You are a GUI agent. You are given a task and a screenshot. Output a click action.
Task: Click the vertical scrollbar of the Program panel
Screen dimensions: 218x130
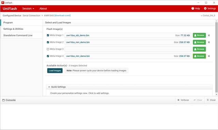click(x=216, y=57)
